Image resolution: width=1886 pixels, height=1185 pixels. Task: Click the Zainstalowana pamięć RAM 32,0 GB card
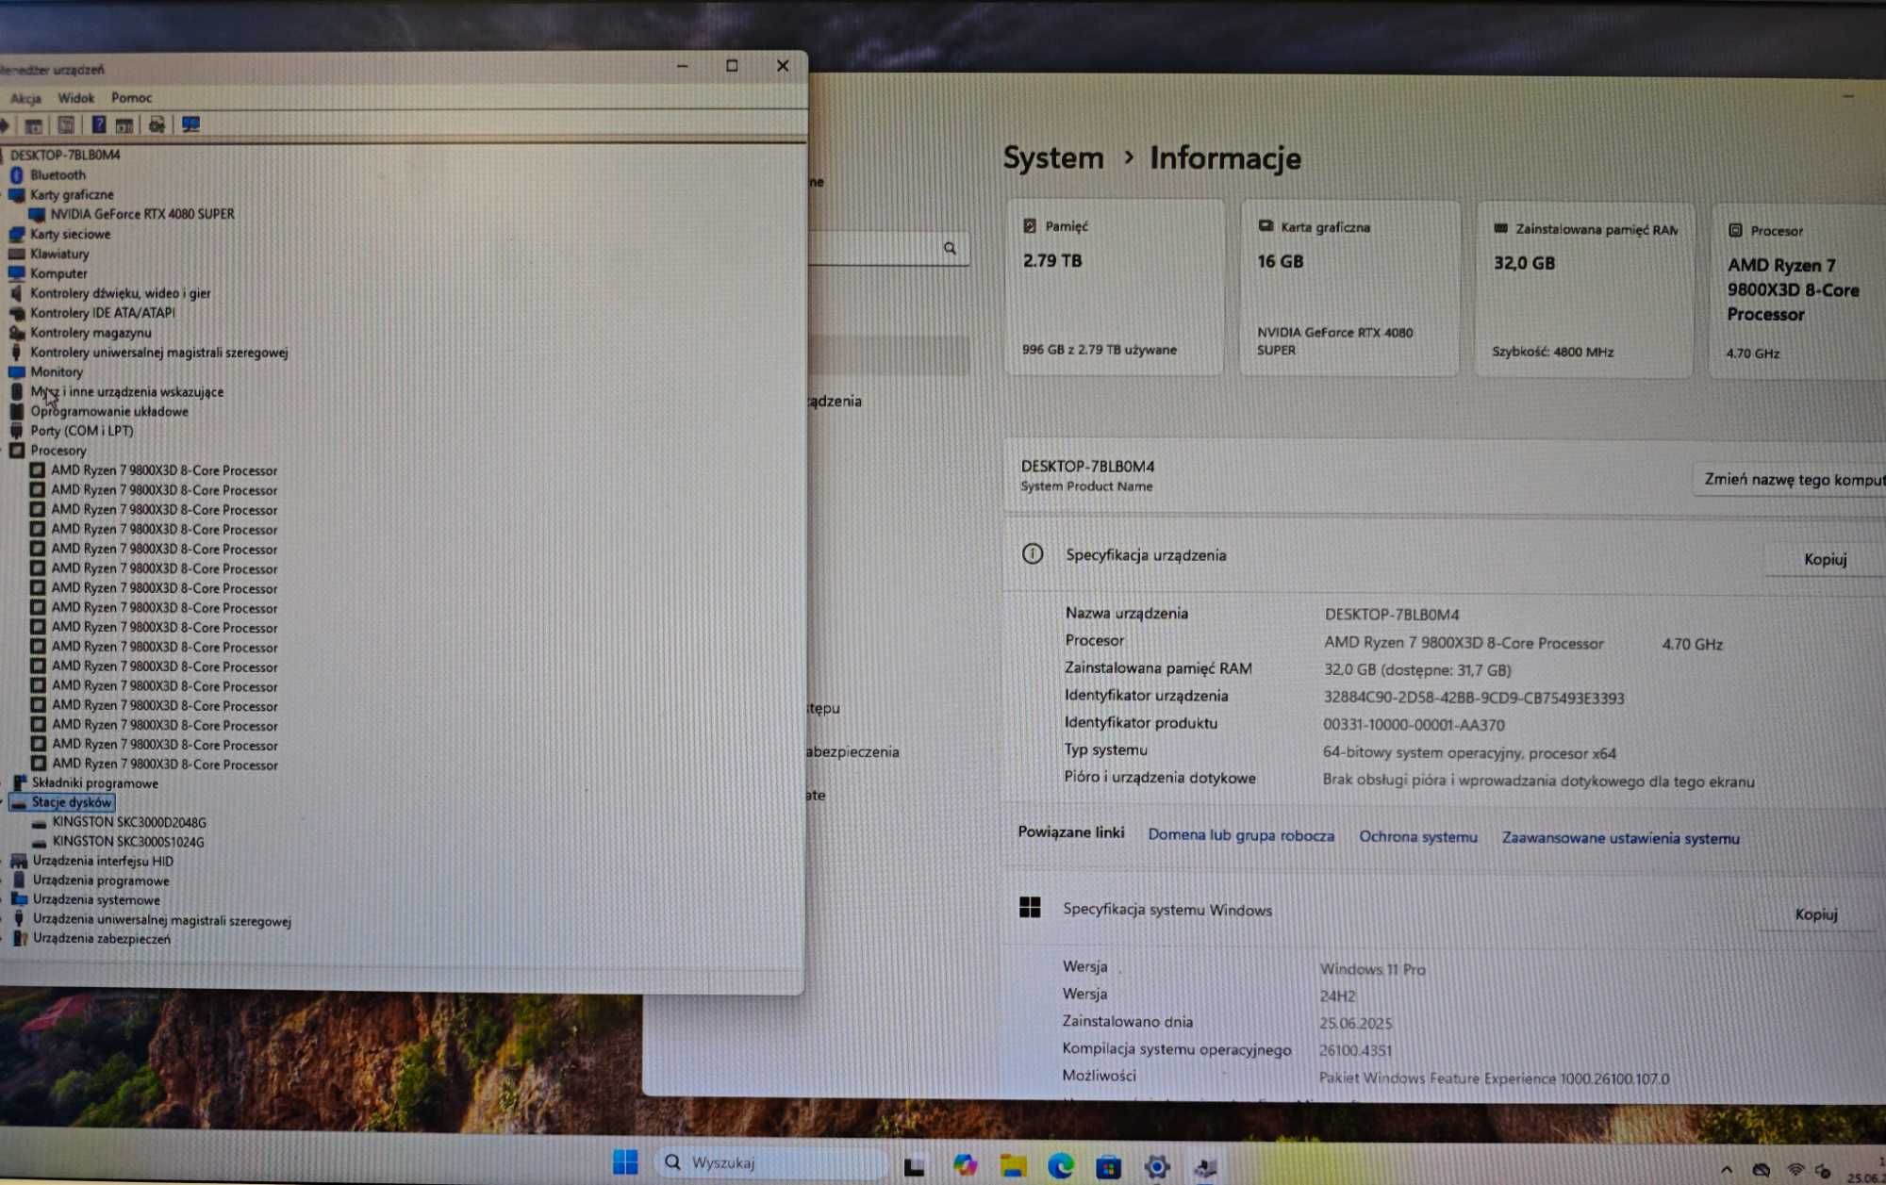1584,290
